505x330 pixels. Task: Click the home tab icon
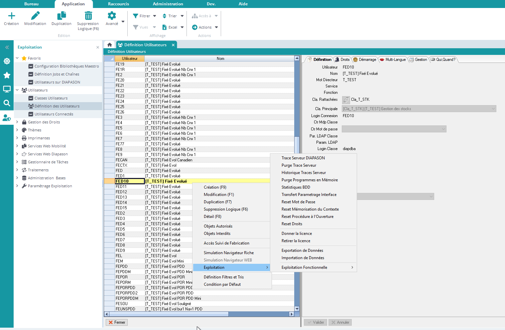click(109, 45)
